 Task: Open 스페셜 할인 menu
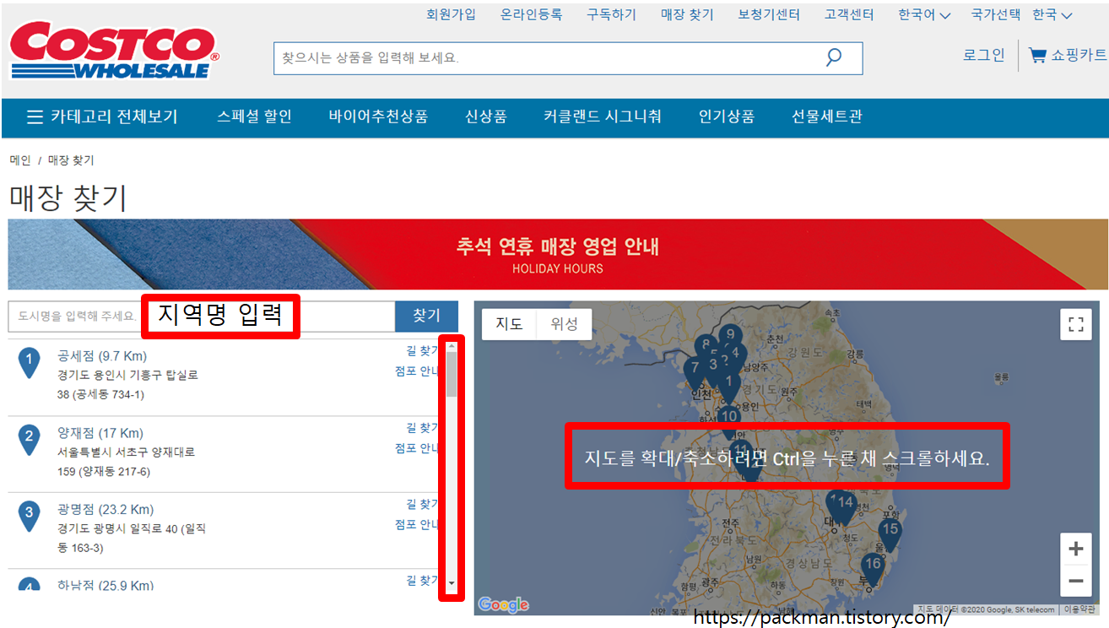(x=254, y=116)
